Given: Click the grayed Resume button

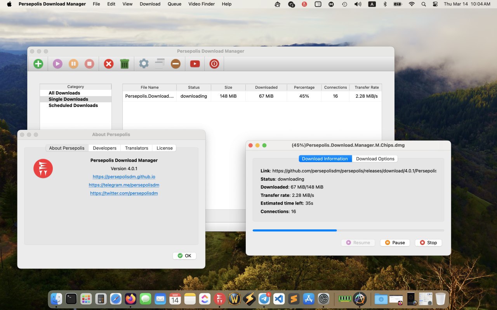Looking at the screenshot, I should pyautogui.click(x=358, y=243).
